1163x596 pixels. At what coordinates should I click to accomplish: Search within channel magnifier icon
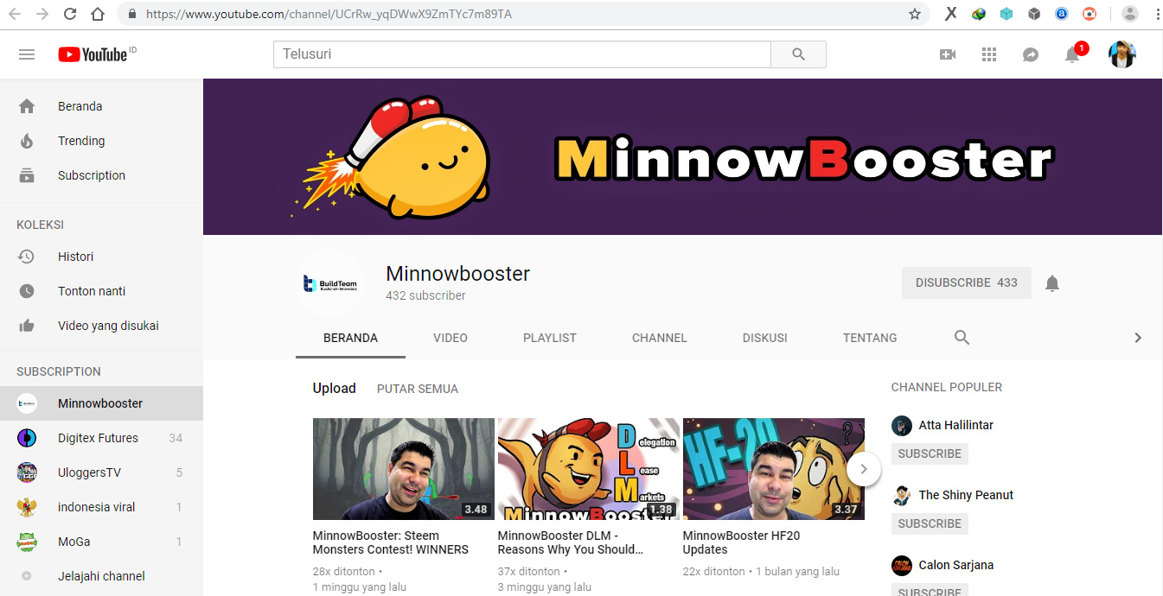(962, 338)
